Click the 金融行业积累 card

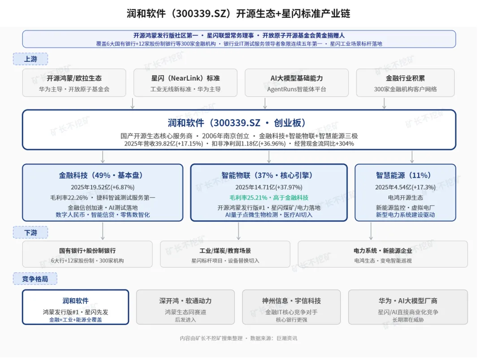coord(405,83)
